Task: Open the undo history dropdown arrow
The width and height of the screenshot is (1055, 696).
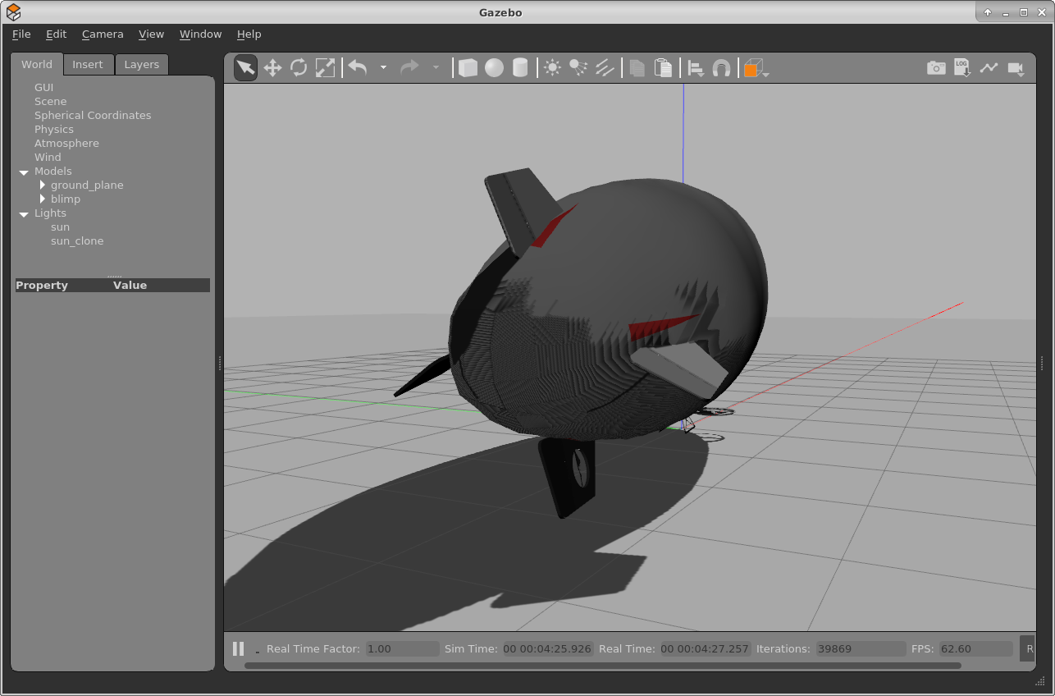Action: [x=383, y=68]
